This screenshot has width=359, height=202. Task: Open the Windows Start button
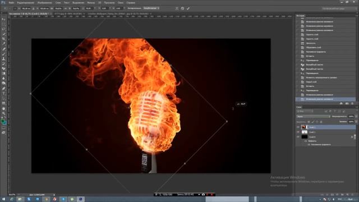click(3, 199)
